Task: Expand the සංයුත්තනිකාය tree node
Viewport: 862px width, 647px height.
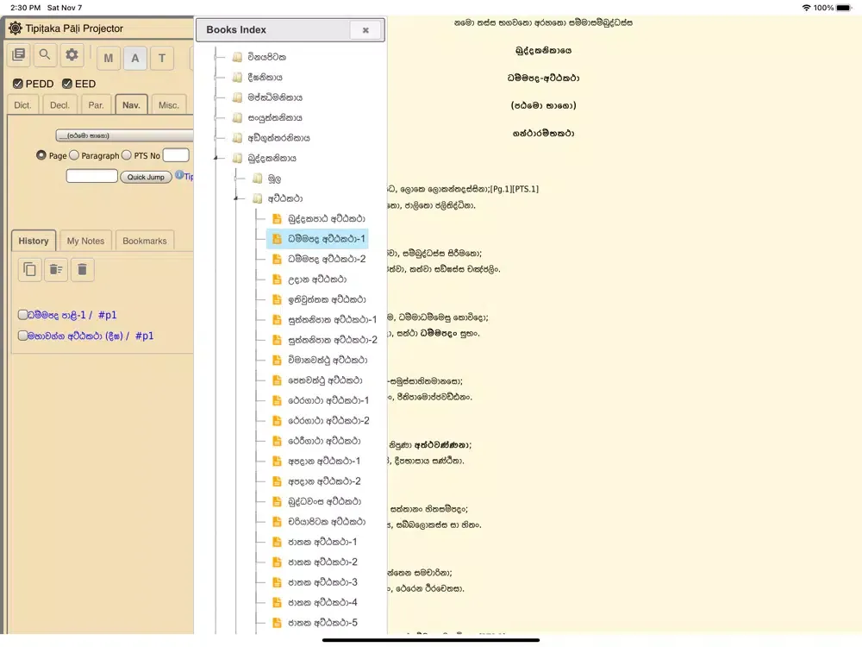Action: tap(218, 117)
